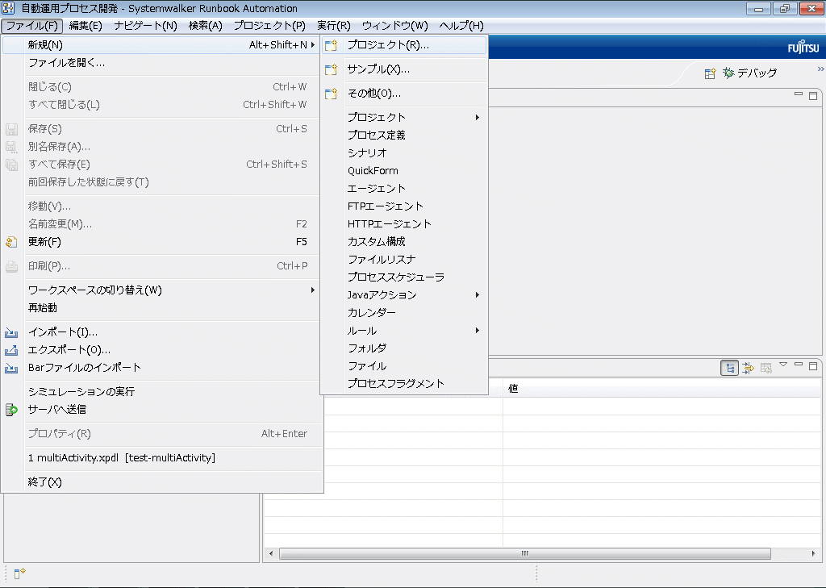Image resolution: width=826 pixels, height=588 pixels.
Task: Open the ウィンドウ(W) menu
Action: click(x=395, y=26)
